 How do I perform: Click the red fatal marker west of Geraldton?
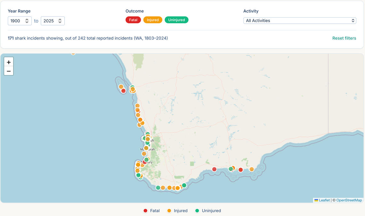[123, 91]
